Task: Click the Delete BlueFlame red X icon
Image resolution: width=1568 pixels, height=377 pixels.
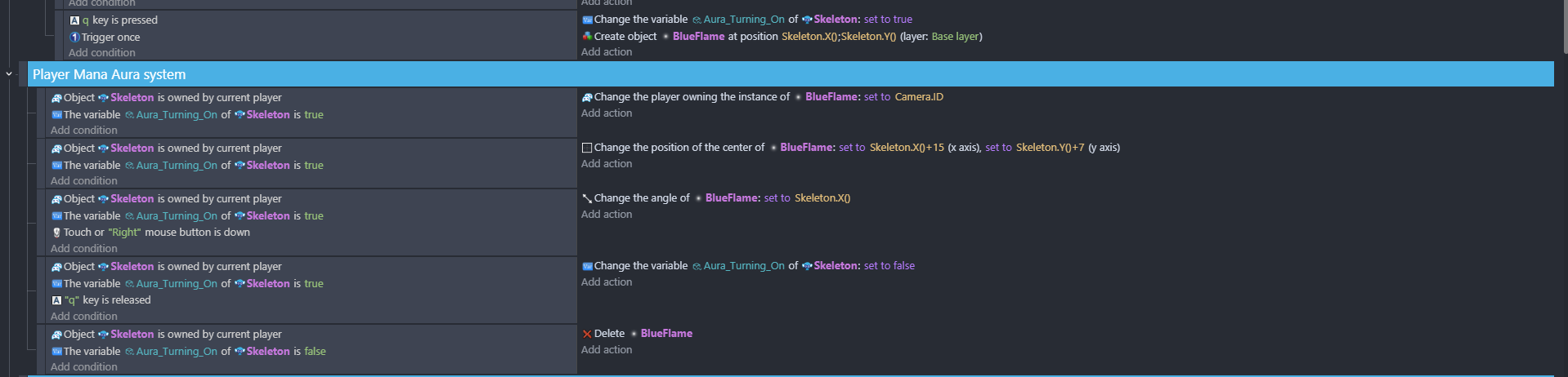Action: pos(586,334)
